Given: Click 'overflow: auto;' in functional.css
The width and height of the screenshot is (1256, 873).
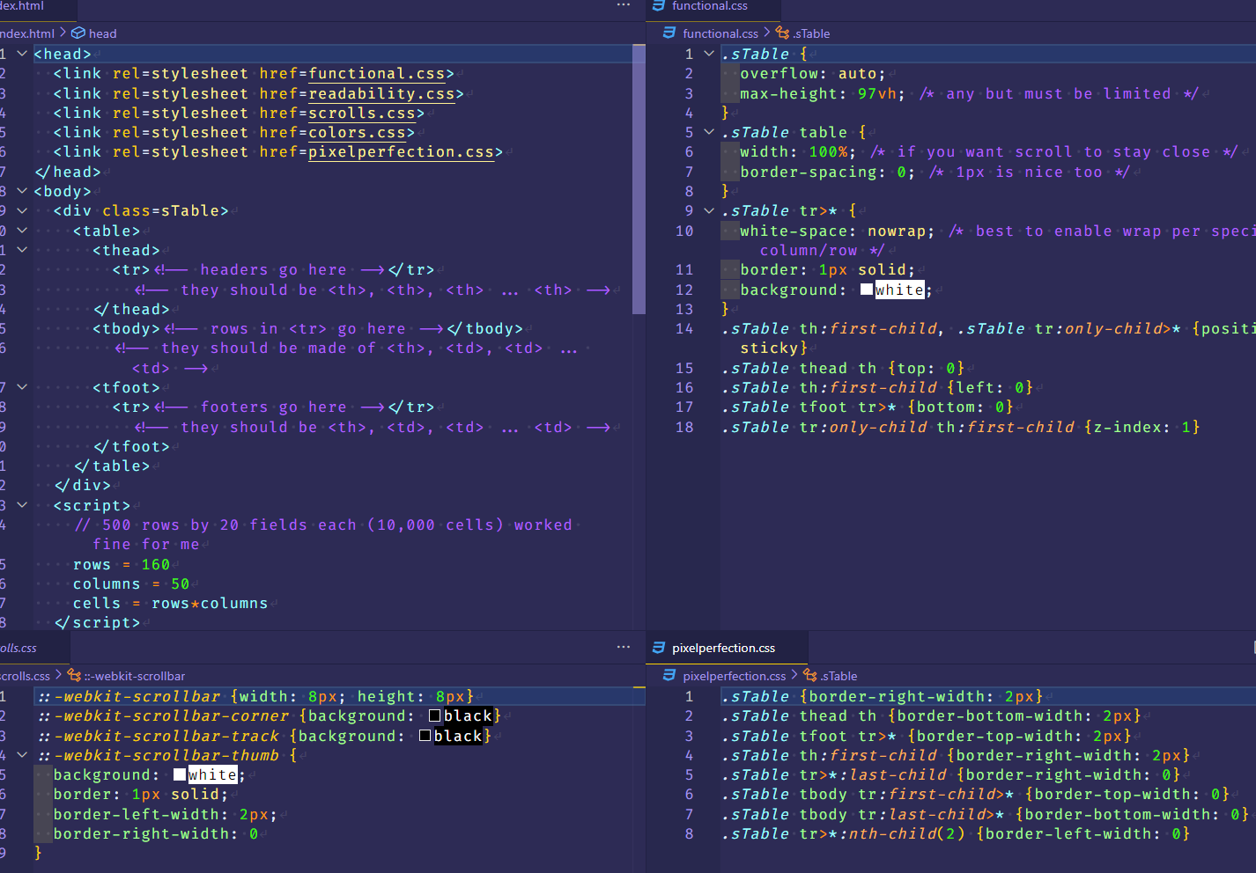Looking at the screenshot, I should point(812,74).
